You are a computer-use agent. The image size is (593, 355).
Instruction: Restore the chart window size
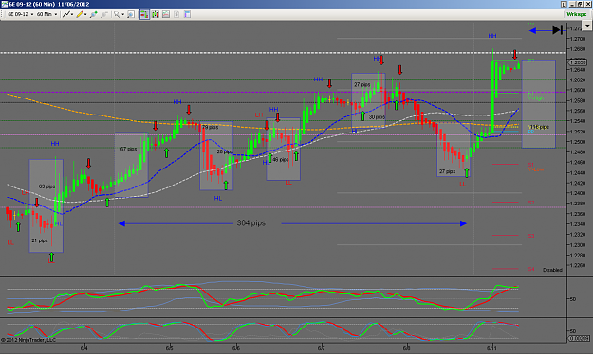(580, 4)
